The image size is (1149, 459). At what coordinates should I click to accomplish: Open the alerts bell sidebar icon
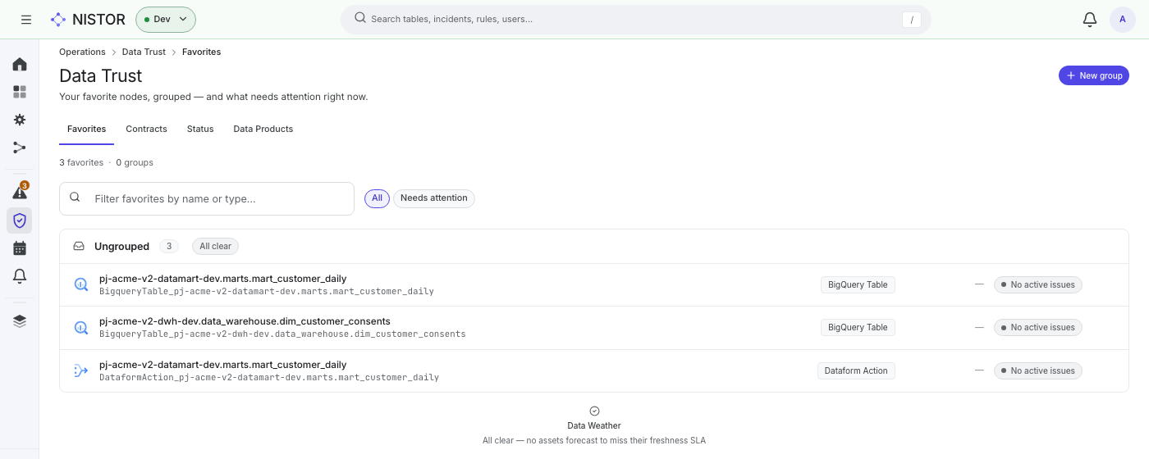pos(20,276)
